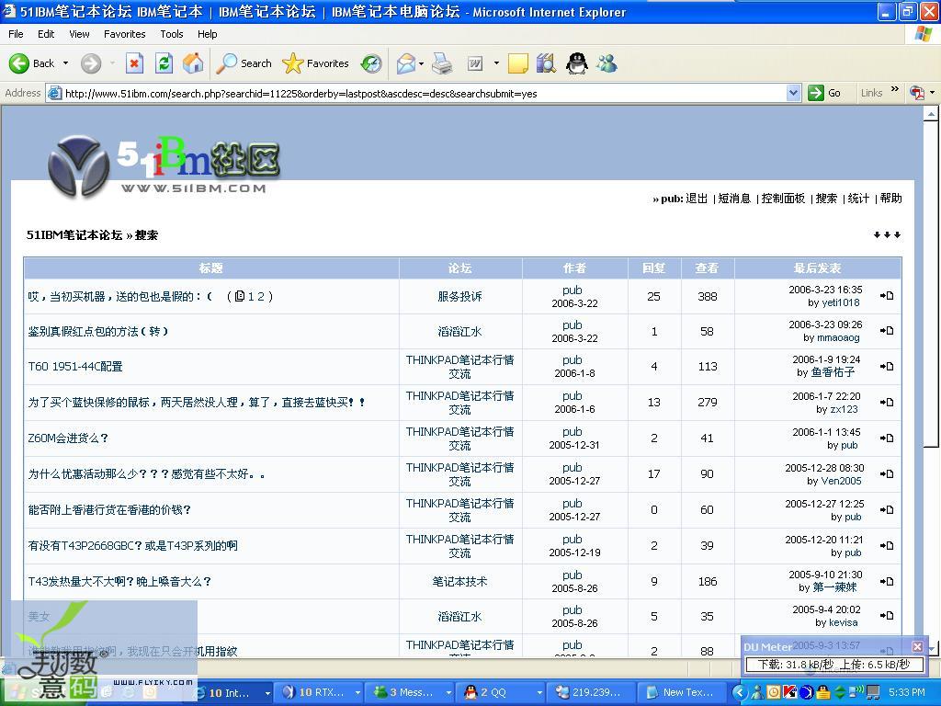Image resolution: width=941 pixels, height=706 pixels.
Task: Click the Edit with Word icon
Action: tap(475, 63)
